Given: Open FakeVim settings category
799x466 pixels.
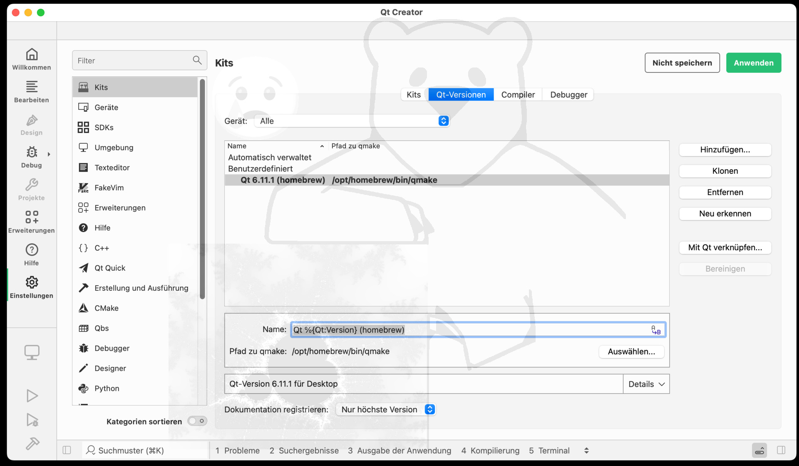Looking at the screenshot, I should click(135, 188).
